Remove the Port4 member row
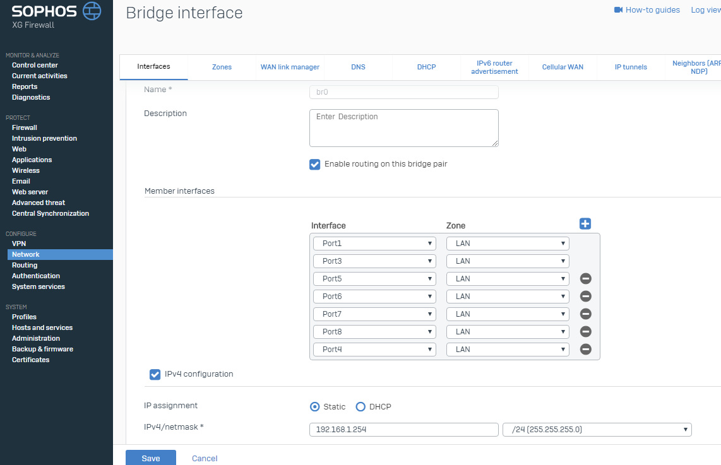 (x=585, y=350)
